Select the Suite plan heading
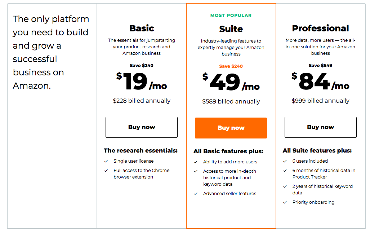 coord(231,29)
